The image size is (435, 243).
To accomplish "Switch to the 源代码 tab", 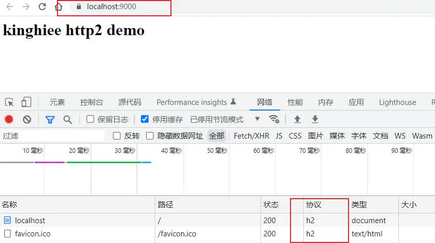I will pos(130,102).
